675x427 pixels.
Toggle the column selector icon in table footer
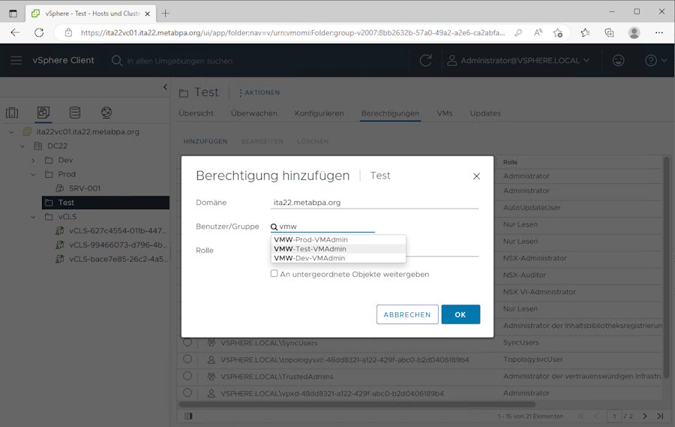[188, 416]
